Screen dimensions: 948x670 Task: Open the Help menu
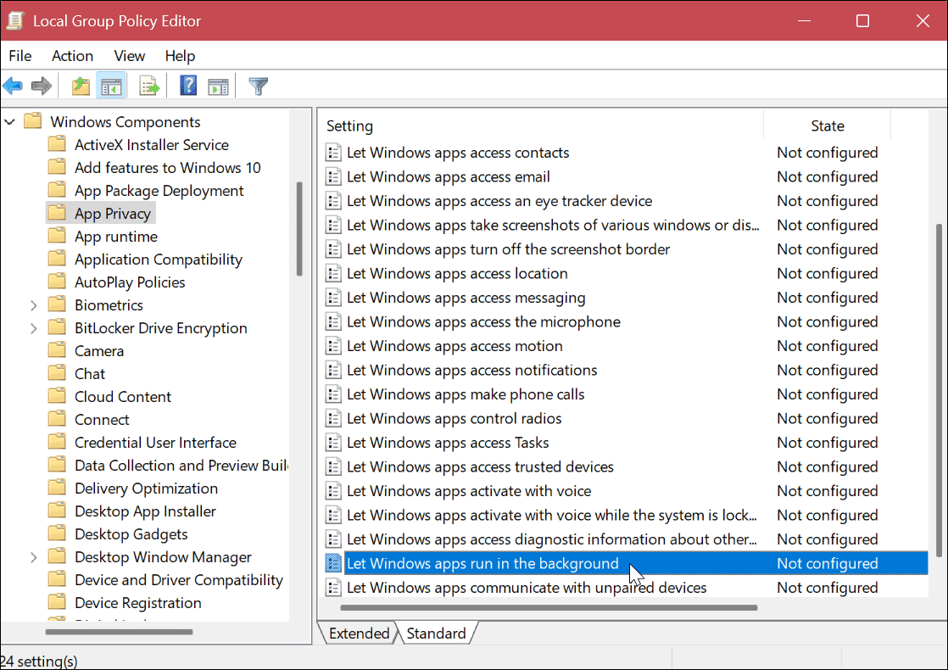coord(180,56)
